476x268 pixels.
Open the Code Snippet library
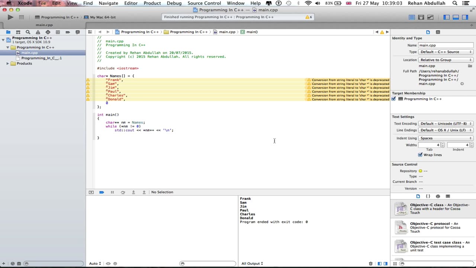click(x=428, y=196)
